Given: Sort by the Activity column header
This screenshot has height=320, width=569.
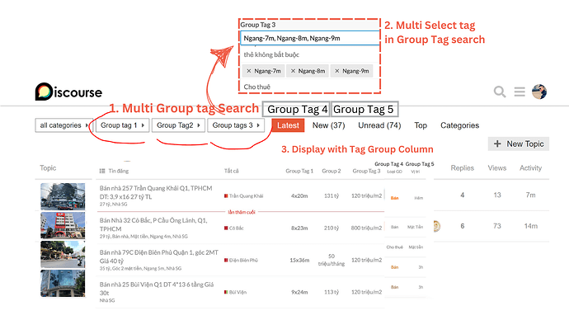Looking at the screenshot, I should tap(530, 168).
